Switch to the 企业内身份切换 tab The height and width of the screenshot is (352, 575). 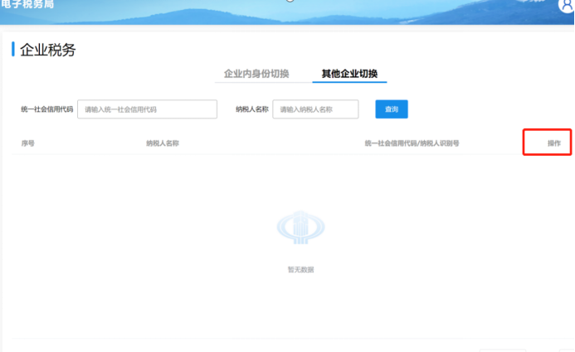click(256, 74)
